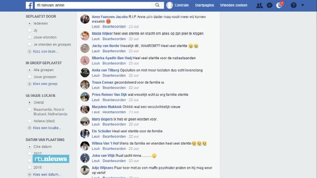Screen dimensions: 317x178
Task: Open the friend requests icon
Action: [x=259, y=5]
